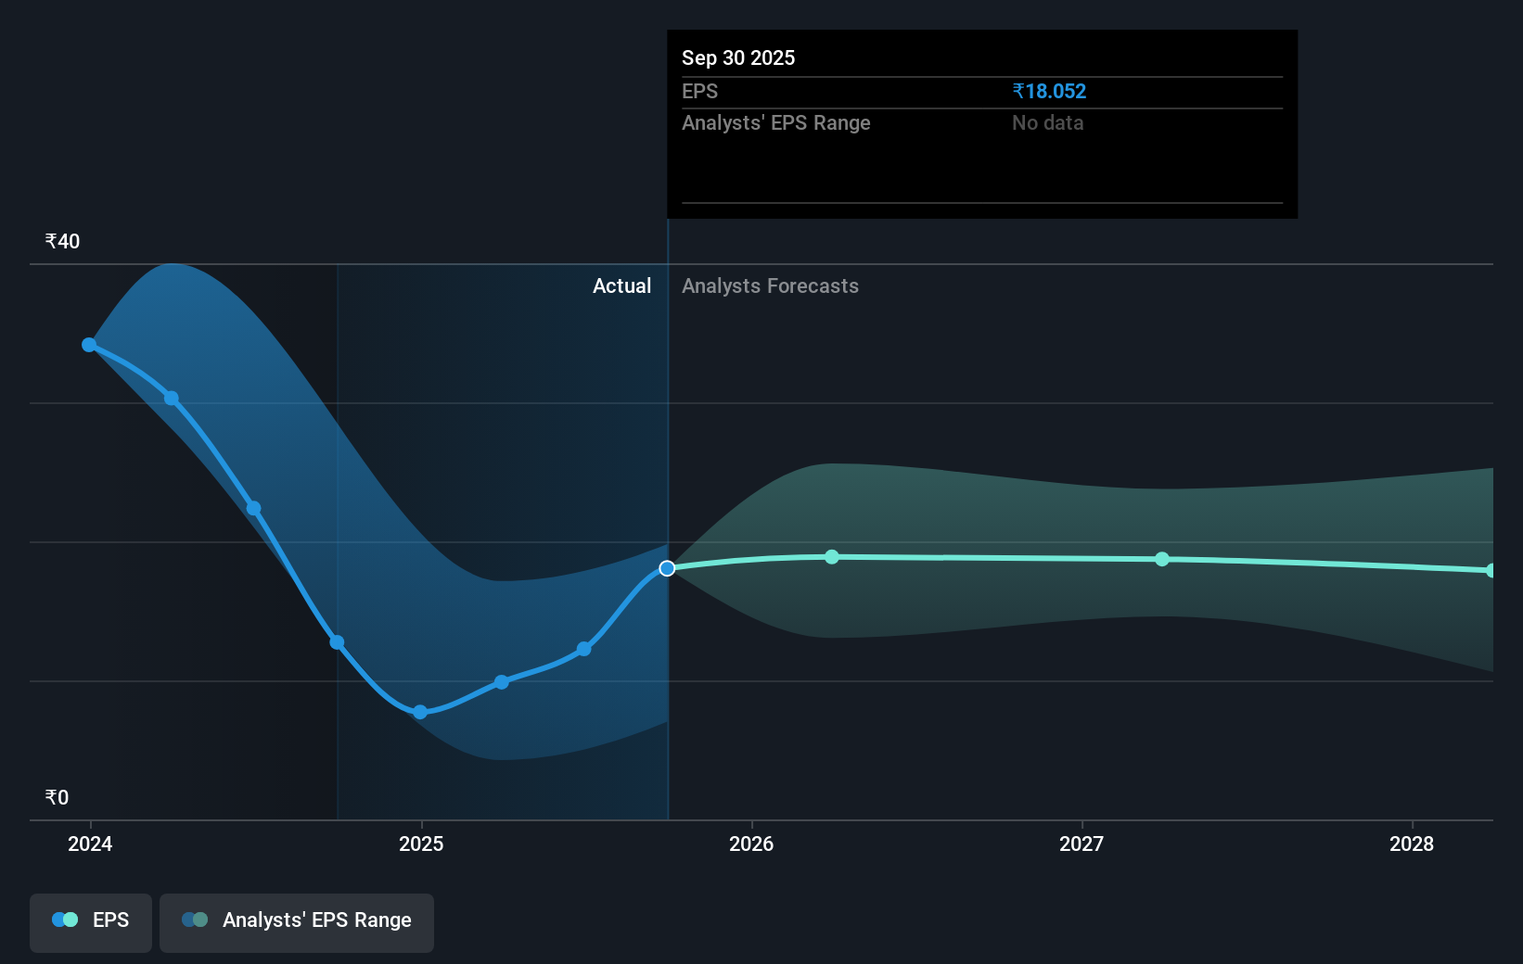Viewport: 1523px width, 964px height.
Task: Click the Sep 30 2025 tooltip heading
Action: pyautogui.click(x=738, y=57)
